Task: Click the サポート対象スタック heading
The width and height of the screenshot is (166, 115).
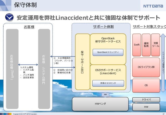Action: coord(149,27)
